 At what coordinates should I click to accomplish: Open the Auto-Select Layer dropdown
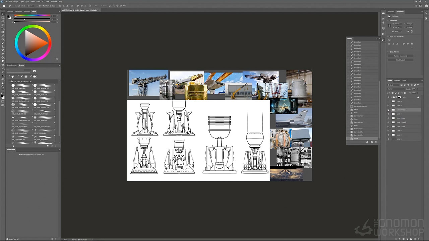pyautogui.click(x=31, y=6)
